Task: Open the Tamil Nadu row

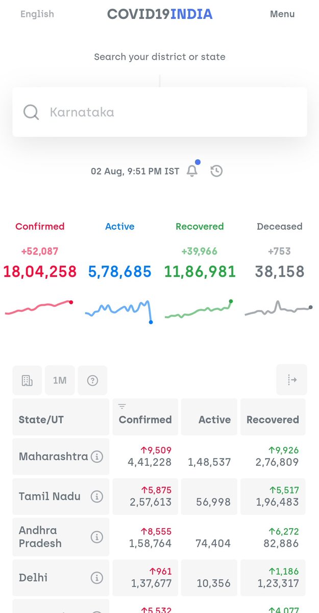Action: [x=159, y=496]
